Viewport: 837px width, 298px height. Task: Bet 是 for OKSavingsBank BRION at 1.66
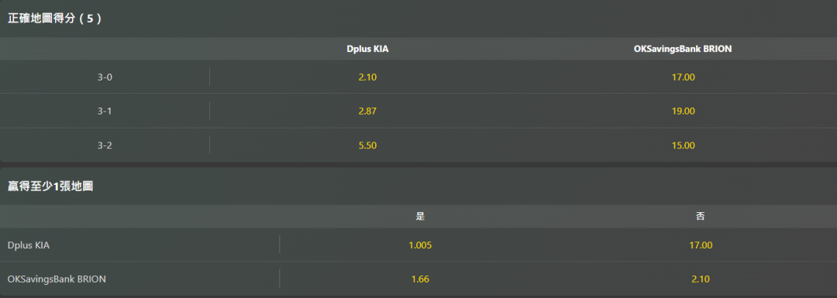coord(420,279)
